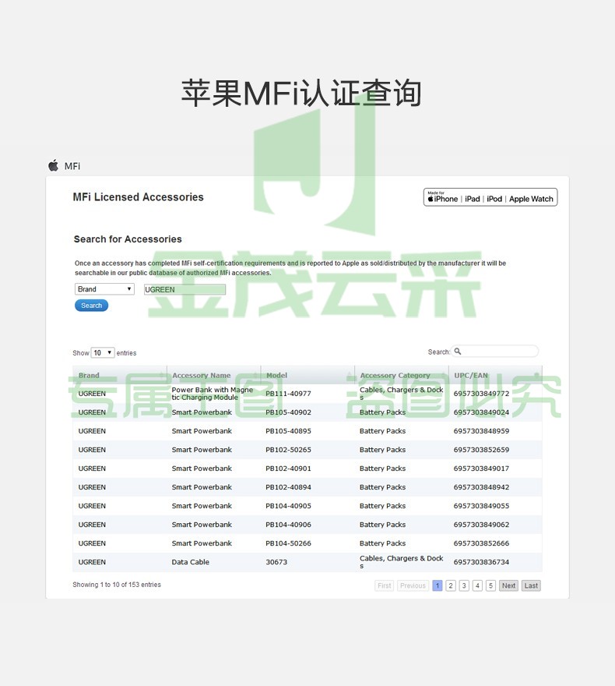Click the blue Search button

91,306
